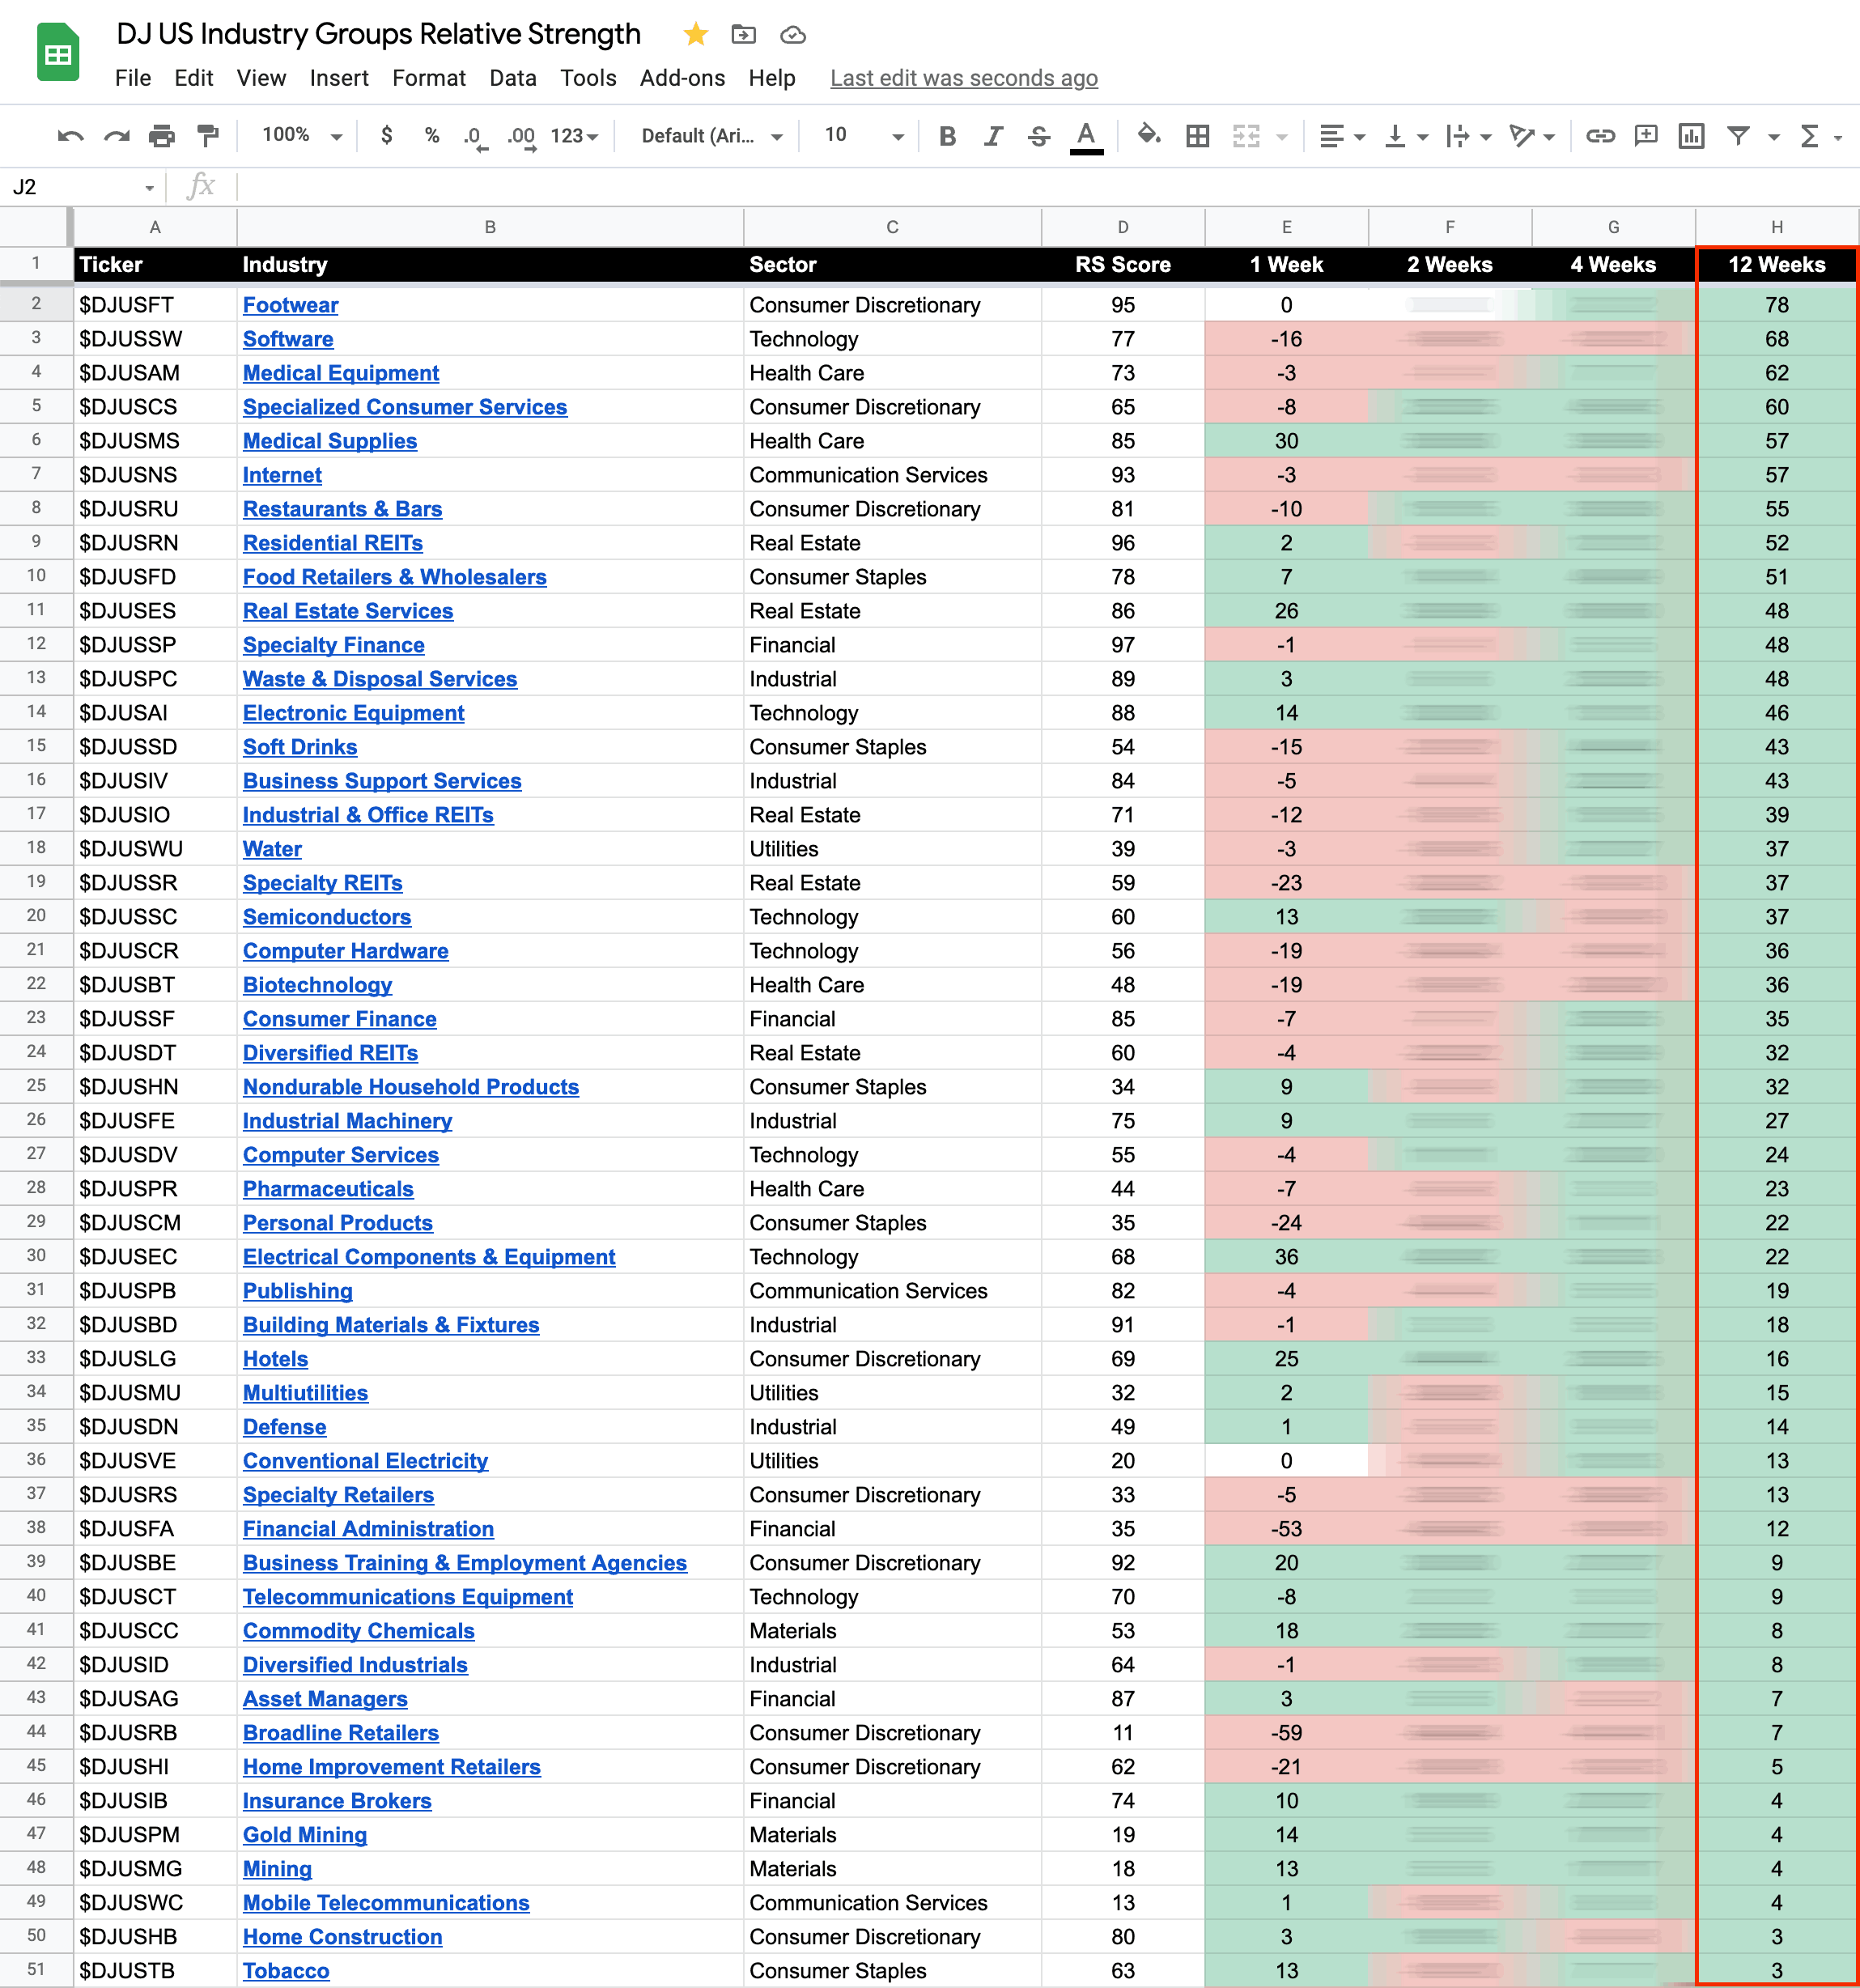
Task: Open the Default (Arial) font dropdown
Action: [712, 136]
